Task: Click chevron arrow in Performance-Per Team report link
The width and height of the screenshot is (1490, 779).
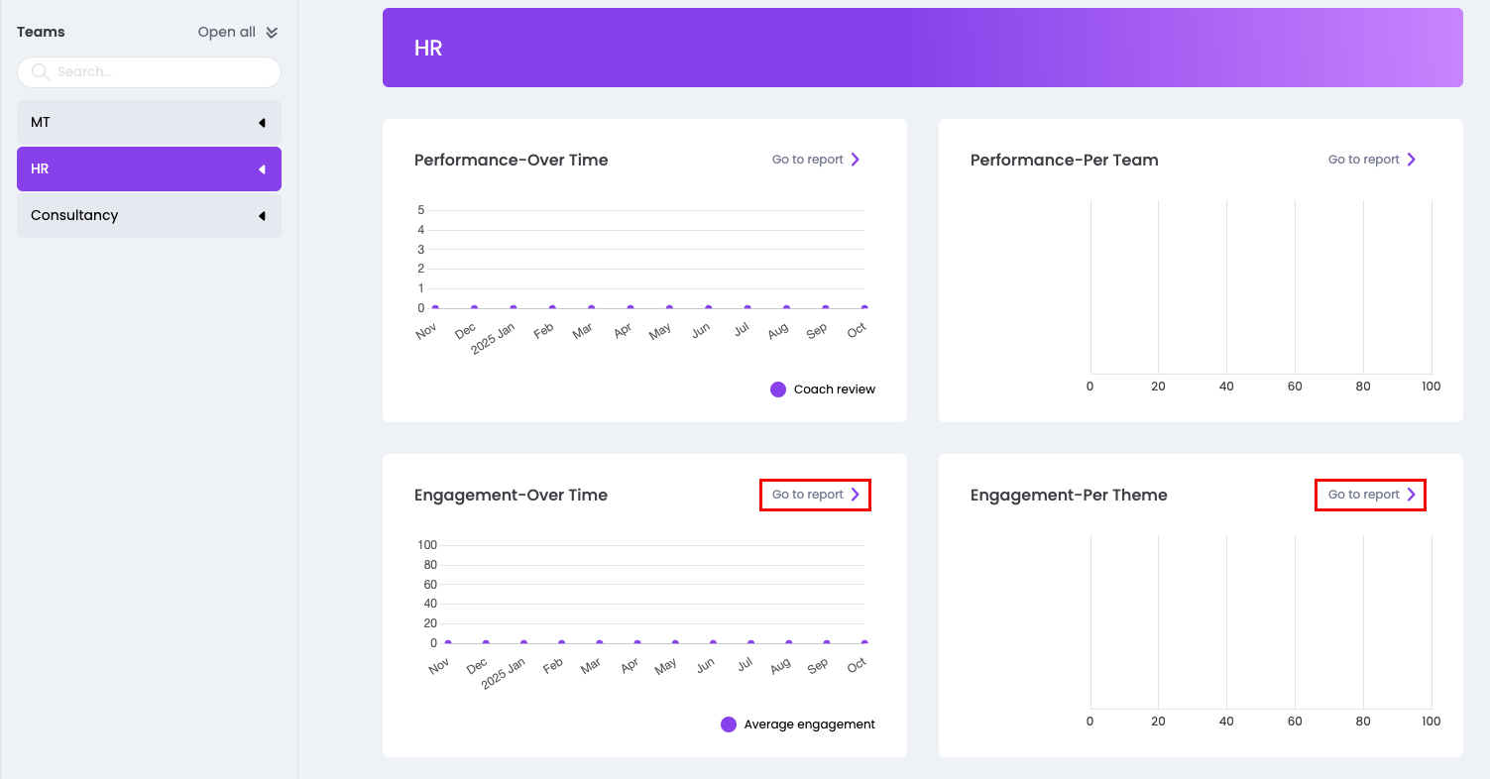Action: tap(1412, 160)
